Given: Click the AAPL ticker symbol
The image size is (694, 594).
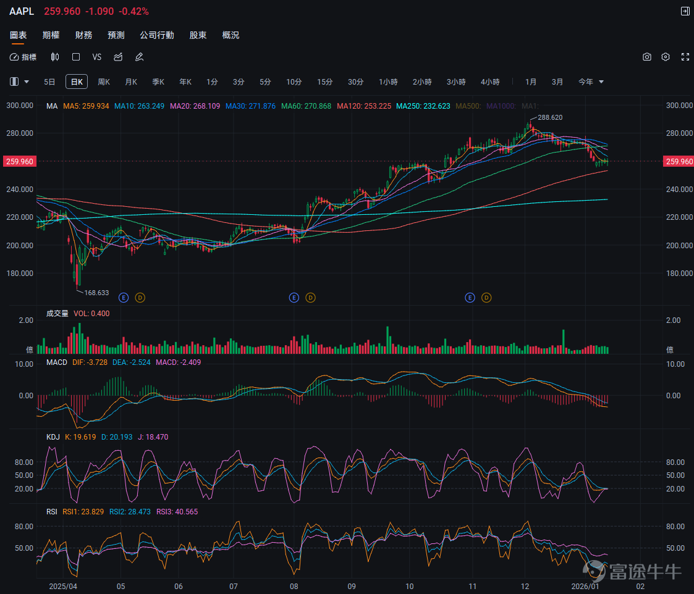Looking at the screenshot, I should point(22,11).
